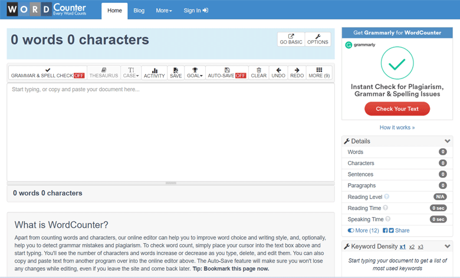This screenshot has height=278, width=460.
Task: Open the Blog tab
Action: [x=139, y=11]
